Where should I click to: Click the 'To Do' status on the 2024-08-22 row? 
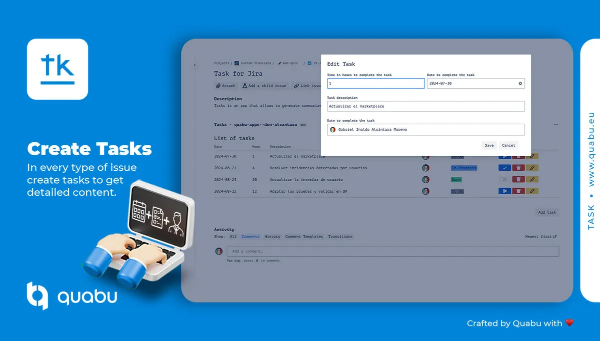[x=458, y=191]
